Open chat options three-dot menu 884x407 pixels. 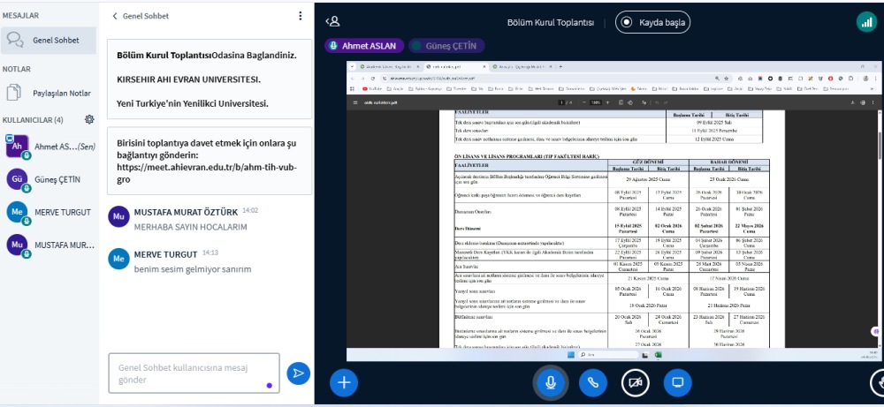[x=300, y=16]
